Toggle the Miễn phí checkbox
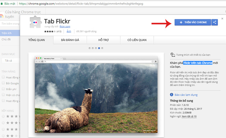This screenshot has height=138, width=226. click(x=3, y=89)
